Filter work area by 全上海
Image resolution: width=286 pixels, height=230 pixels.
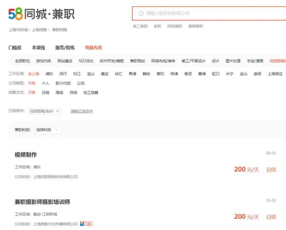(33, 74)
